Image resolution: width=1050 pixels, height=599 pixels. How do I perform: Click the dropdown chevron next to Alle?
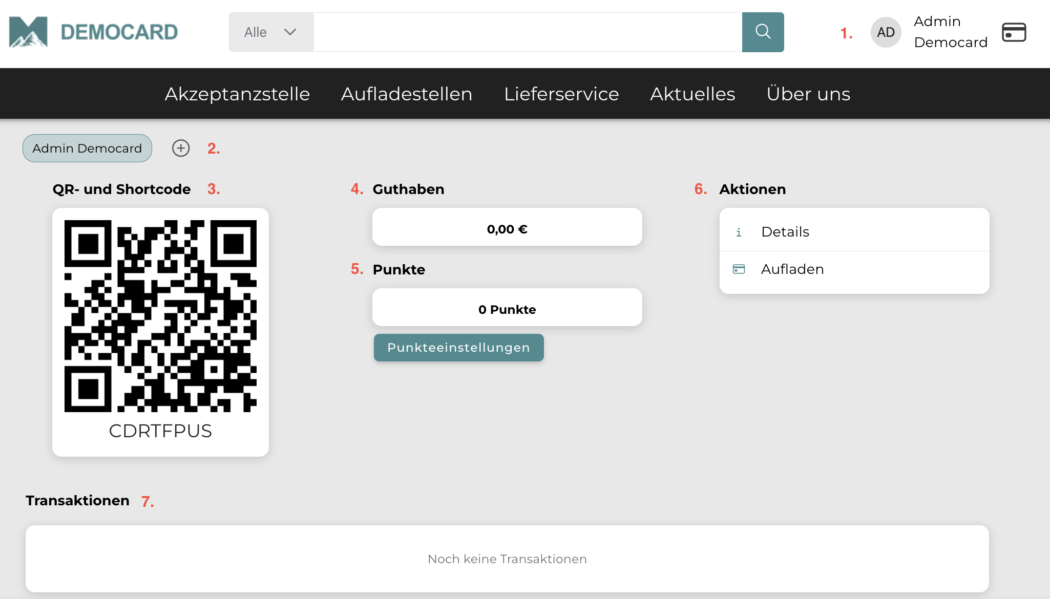[290, 32]
